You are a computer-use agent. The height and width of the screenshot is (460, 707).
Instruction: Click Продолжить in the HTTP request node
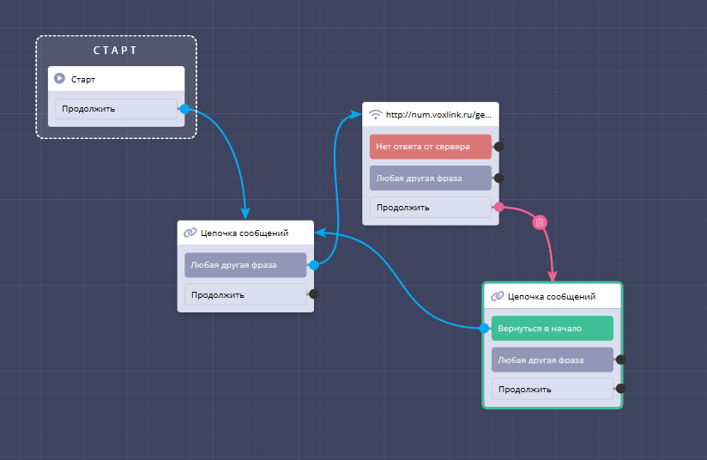430,207
